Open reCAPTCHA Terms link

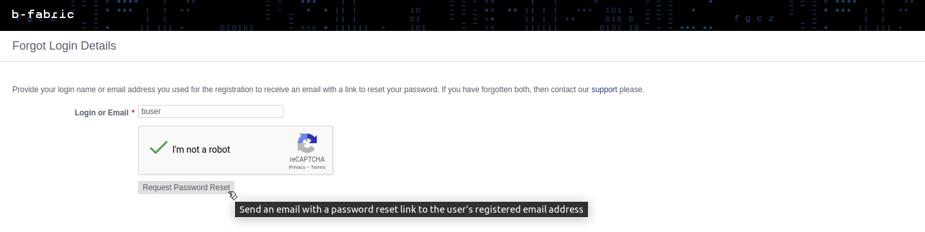point(318,167)
